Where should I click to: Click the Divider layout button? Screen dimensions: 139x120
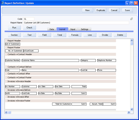click(105, 35)
